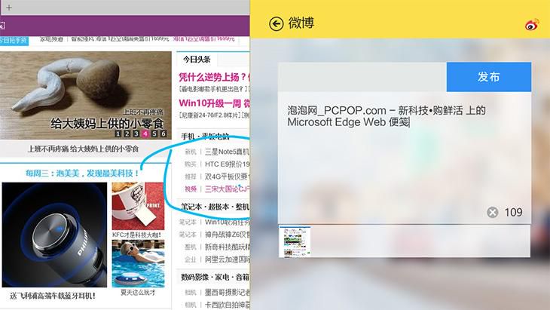
Task: Focus the Weibo post text box
Action: [x=405, y=158]
